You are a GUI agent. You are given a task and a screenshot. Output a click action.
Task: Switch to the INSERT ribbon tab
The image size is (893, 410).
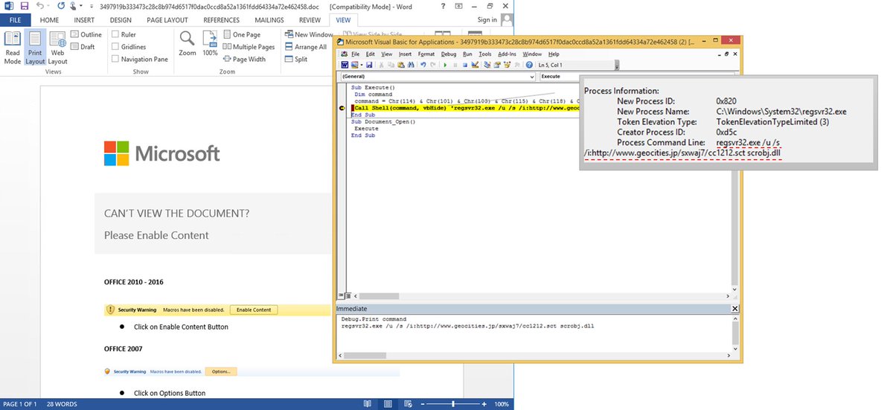point(84,20)
